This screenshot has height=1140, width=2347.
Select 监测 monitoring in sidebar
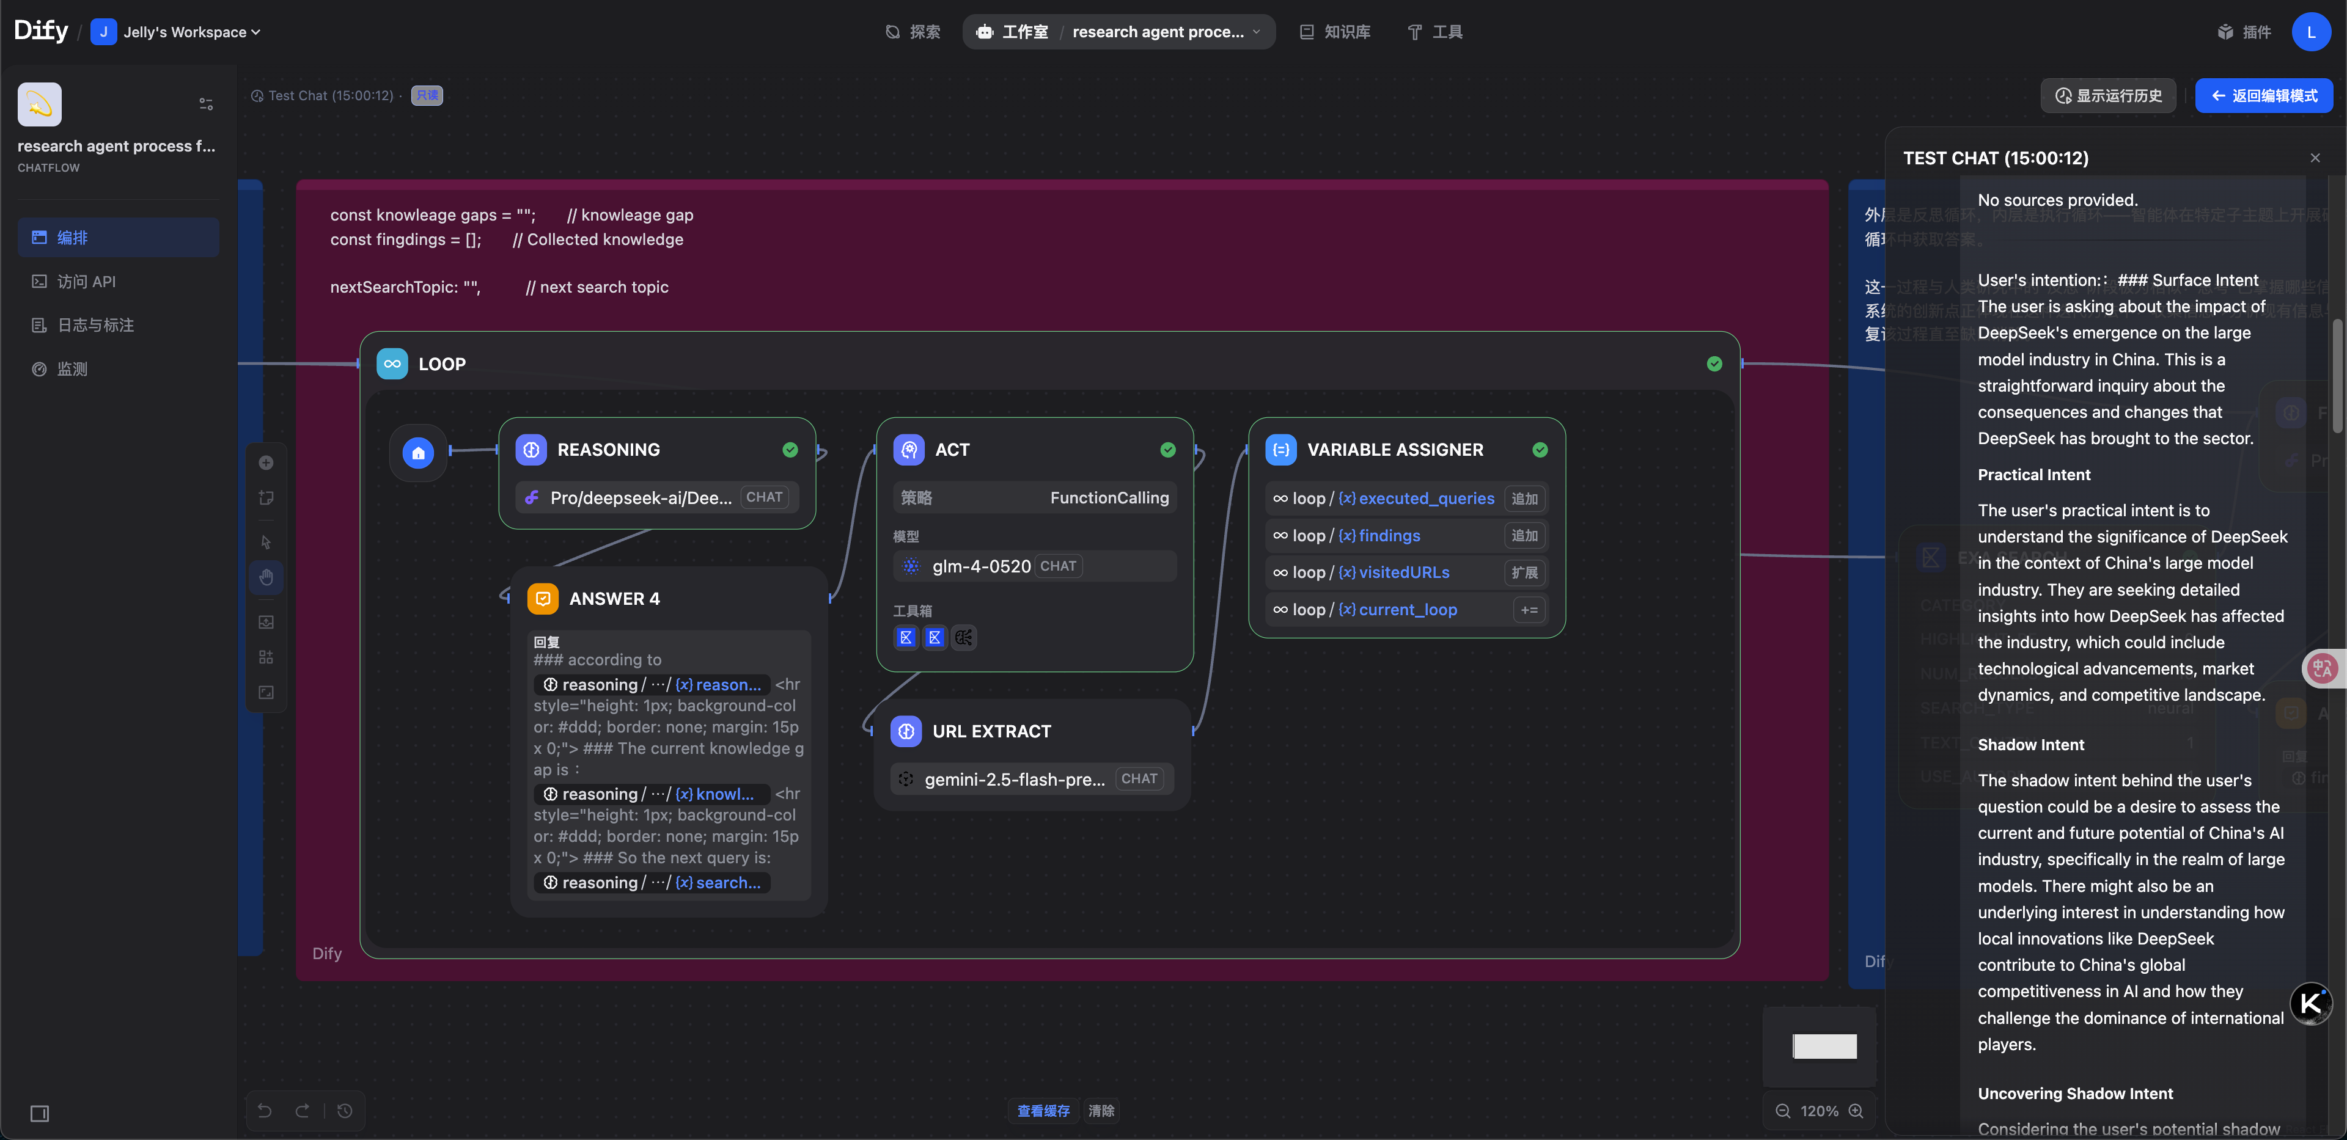pos(119,369)
